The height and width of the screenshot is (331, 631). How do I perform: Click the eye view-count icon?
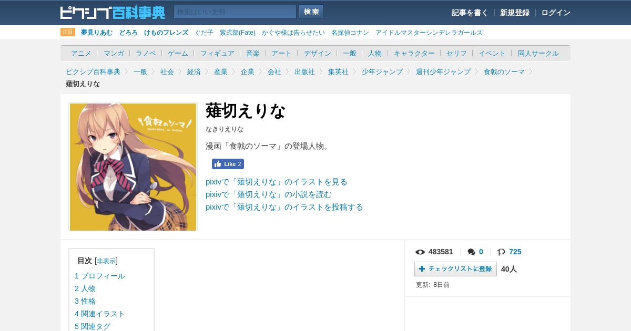pos(420,252)
